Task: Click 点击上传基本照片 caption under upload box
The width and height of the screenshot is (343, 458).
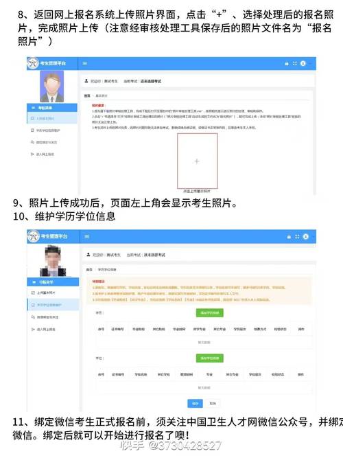Action: (x=197, y=191)
